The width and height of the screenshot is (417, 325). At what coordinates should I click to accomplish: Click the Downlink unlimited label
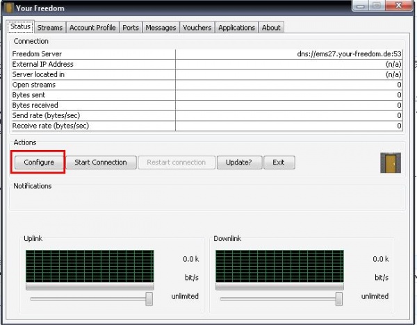point(375,296)
